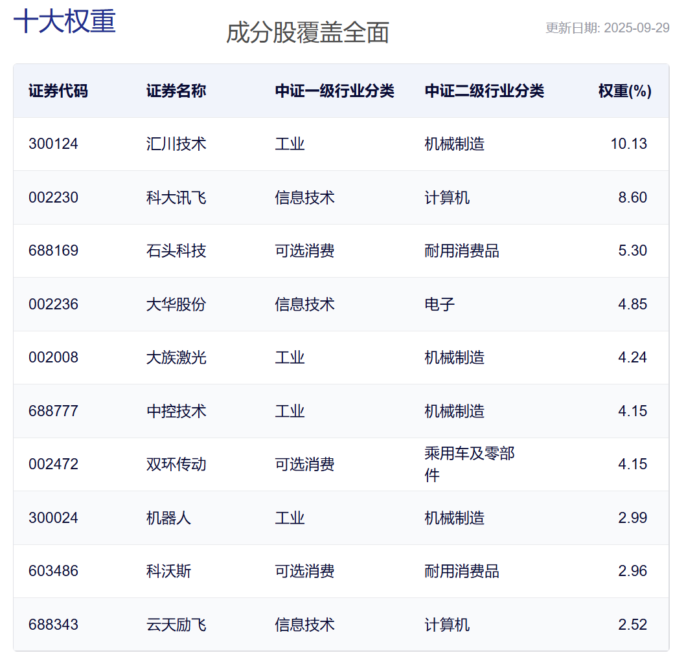
Task: Select security code 002008
Action: (x=53, y=357)
